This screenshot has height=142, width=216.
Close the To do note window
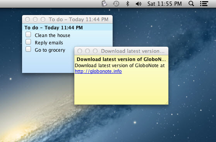(27, 19)
